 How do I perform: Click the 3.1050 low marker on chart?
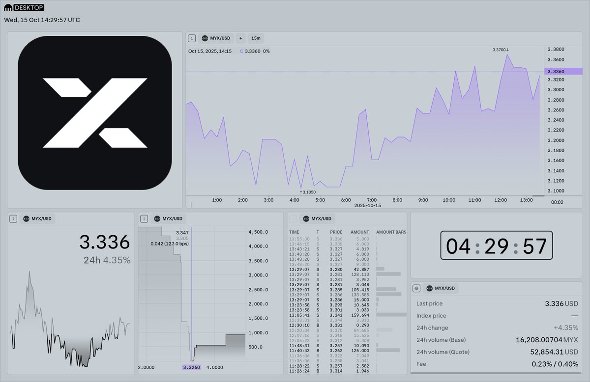point(307,192)
